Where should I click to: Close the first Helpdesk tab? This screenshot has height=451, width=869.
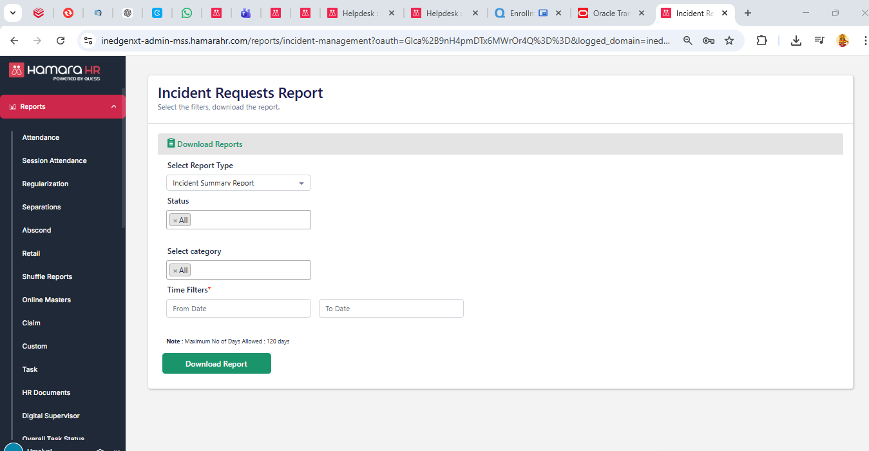(x=391, y=13)
